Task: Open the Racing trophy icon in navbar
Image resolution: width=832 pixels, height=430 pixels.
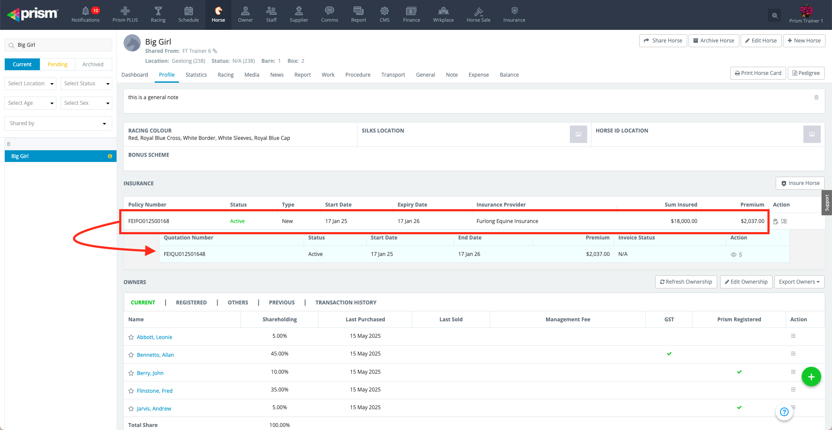Action: [158, 11]
